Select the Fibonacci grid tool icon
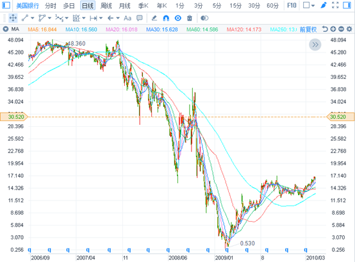355x262 pixels. pos(76,18)
